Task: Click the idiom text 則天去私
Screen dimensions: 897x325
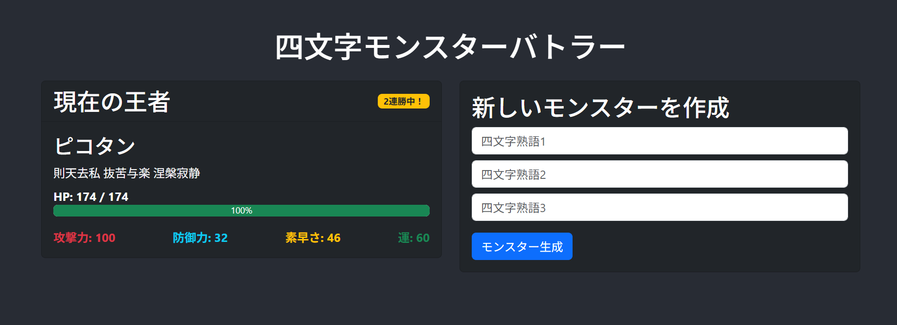Action: [x=77, y=173]
